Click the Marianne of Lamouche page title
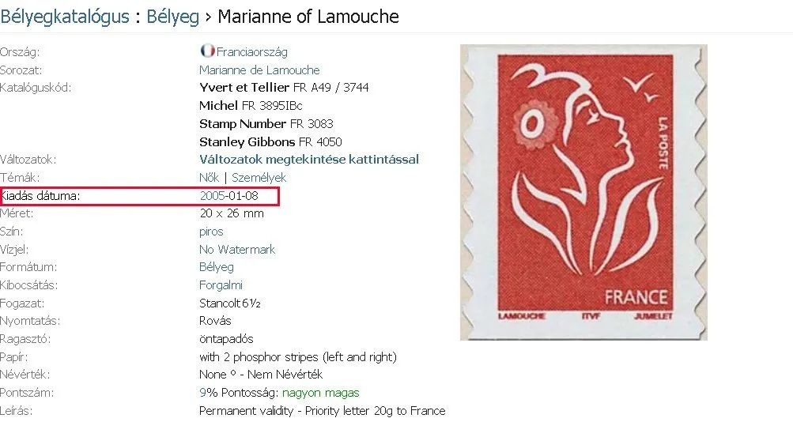This screenshot has height=422, width=793. [x=308, y=17]
